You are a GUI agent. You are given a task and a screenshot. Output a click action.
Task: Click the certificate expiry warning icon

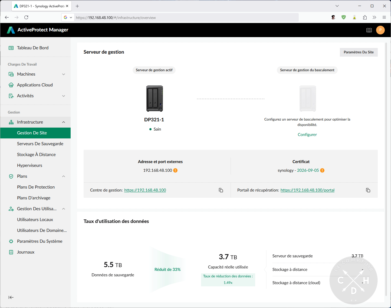tap(322, 170)
